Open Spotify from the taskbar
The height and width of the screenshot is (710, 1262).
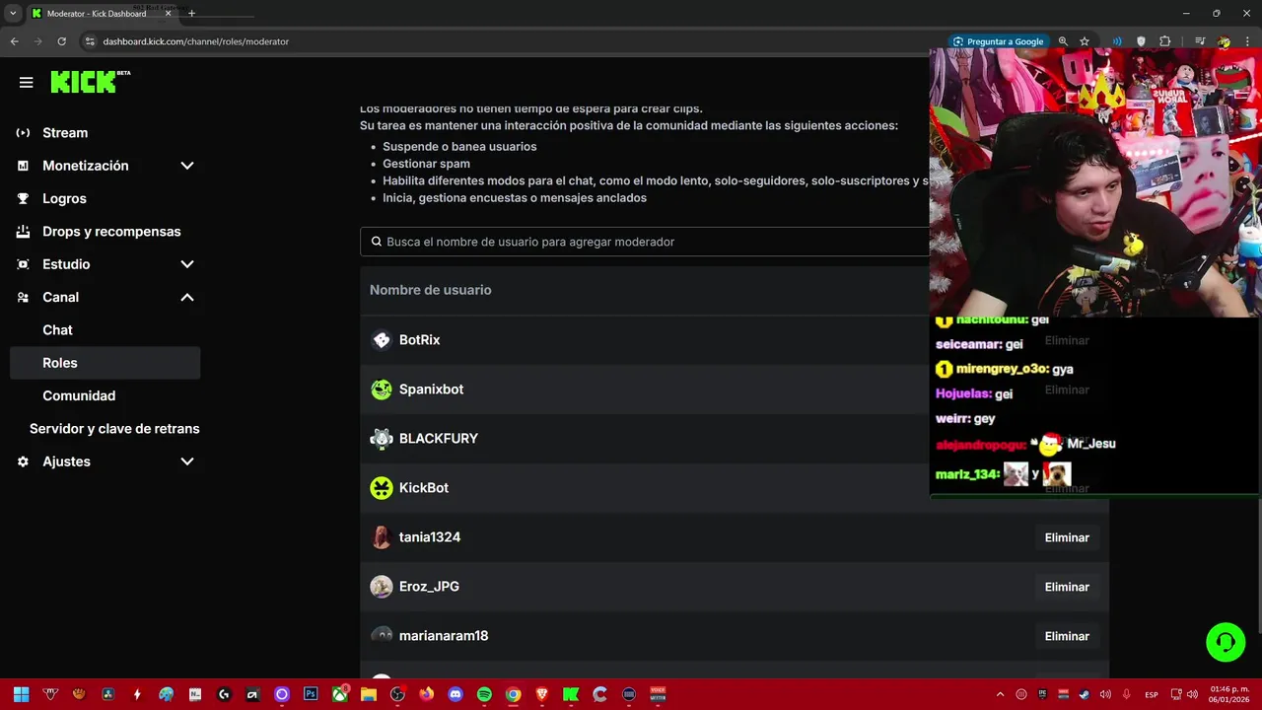pos(484,694)
